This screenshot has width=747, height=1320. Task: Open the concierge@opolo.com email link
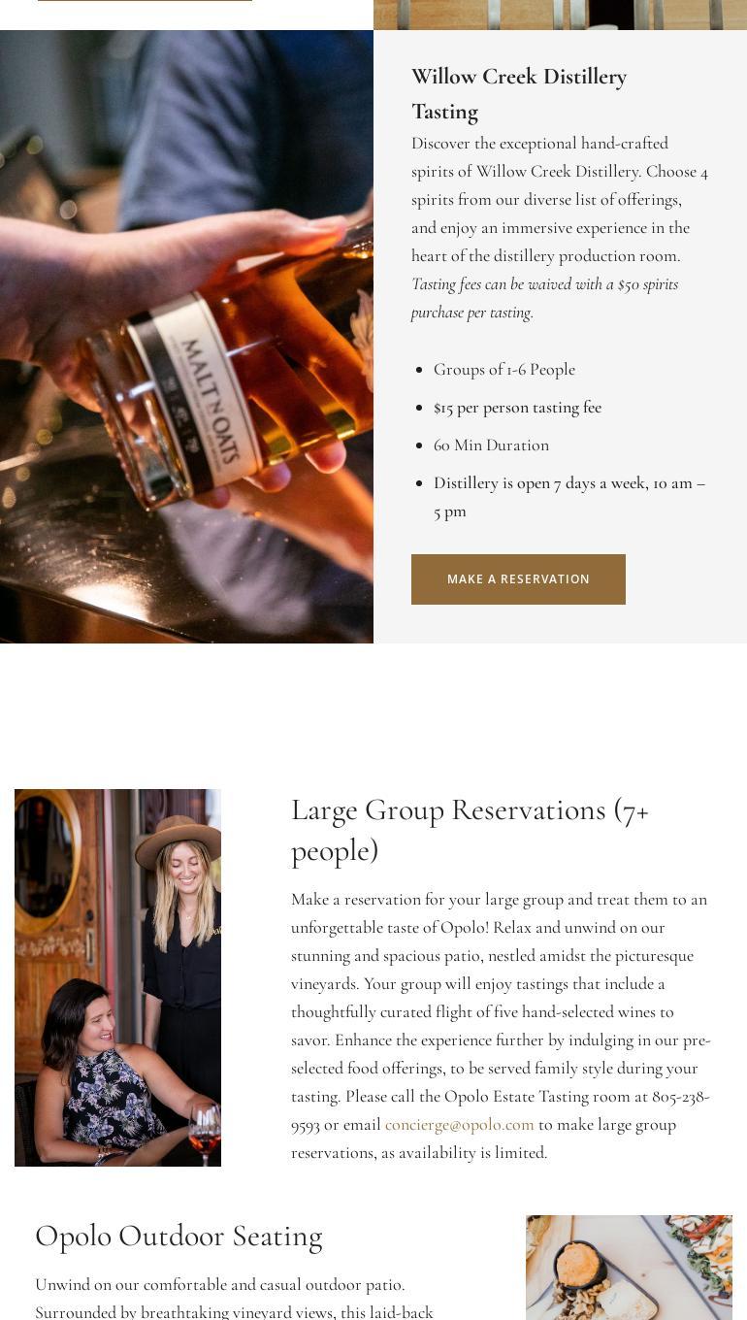click(460, 1124)
